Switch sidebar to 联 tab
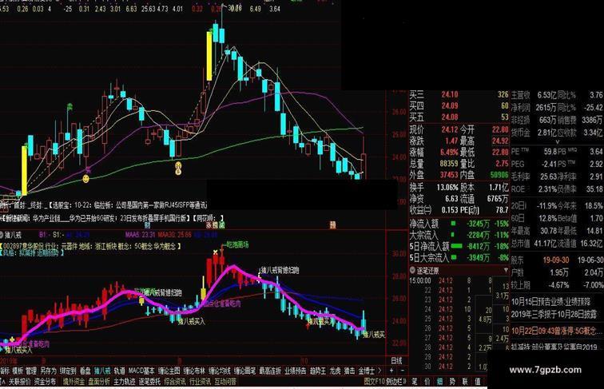Screen dimensions: 604x389 (465, 382)
